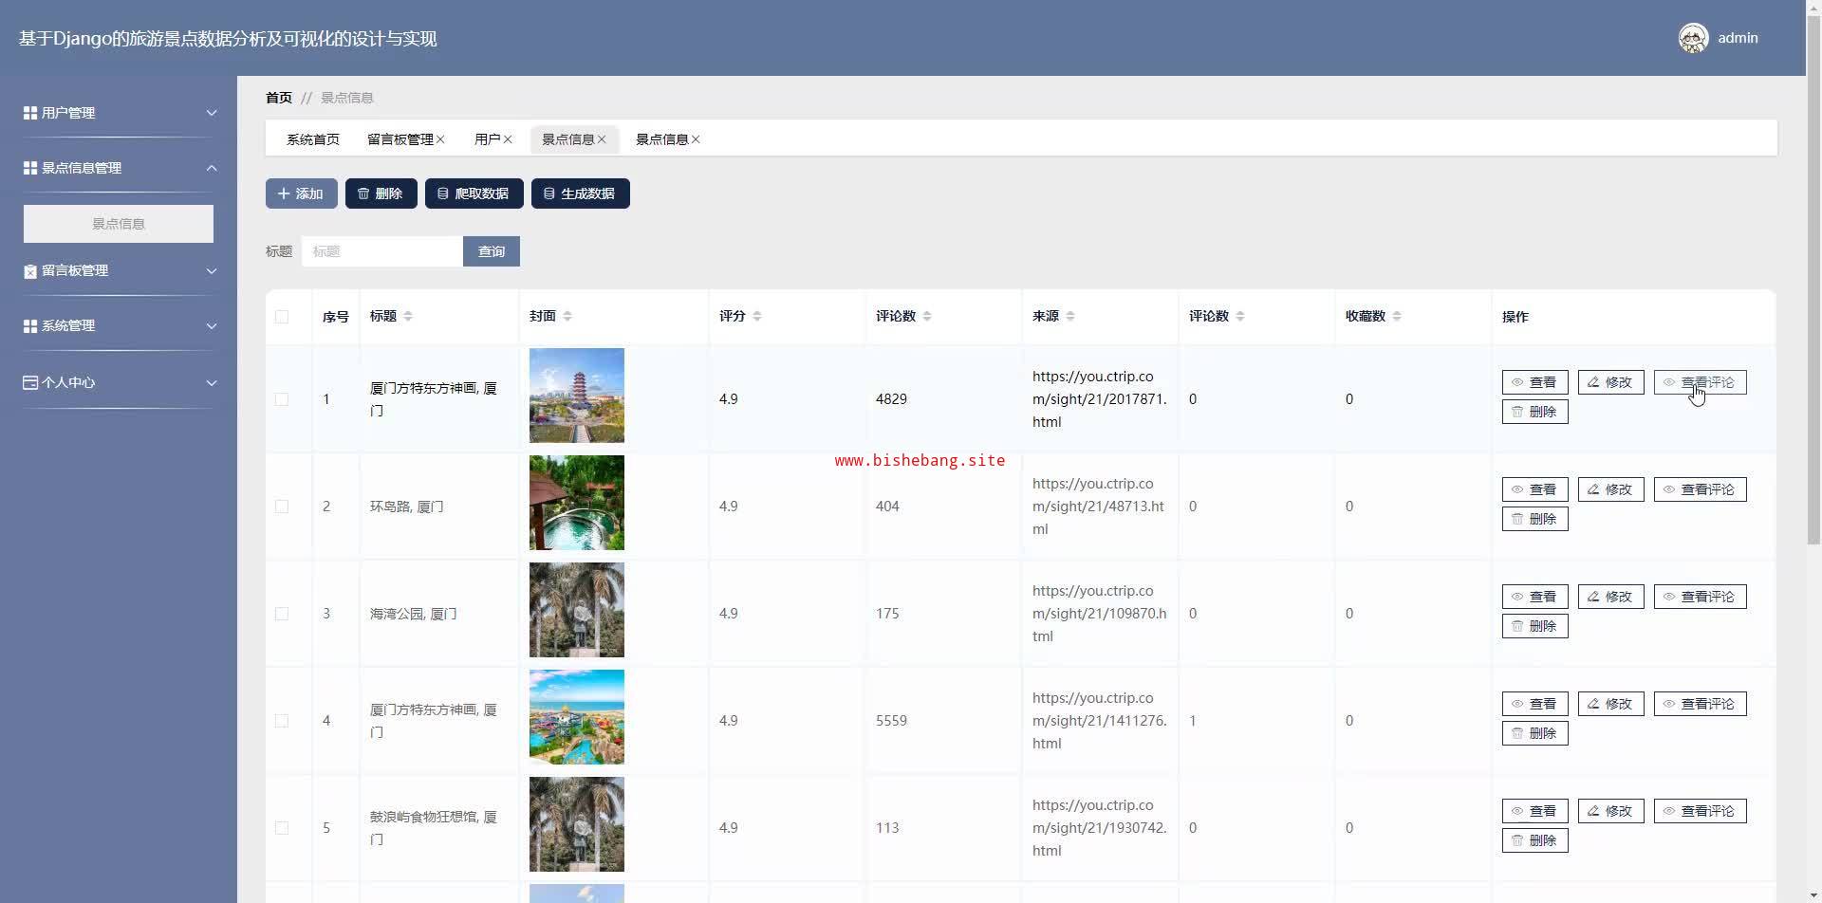Sort by 收藏数 column arrows
This screenshot has height=903, width=1822.
(1397, 316)
